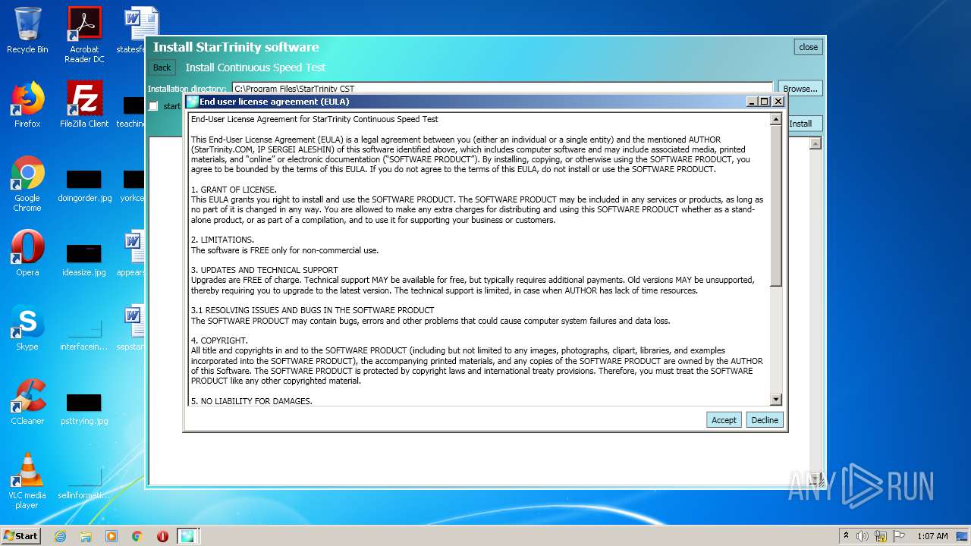Screen dimensions: 971x546
Task: Click the Browse... button for installation directory
Action: tap(800, 89)
